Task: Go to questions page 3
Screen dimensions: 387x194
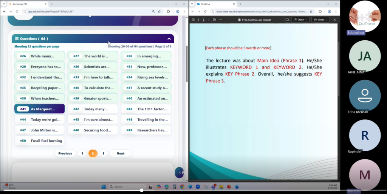Action: (x=104, y=153)
